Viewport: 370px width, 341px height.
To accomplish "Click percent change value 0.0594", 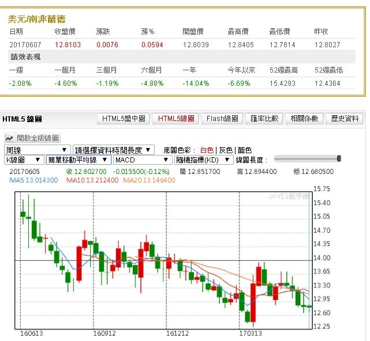I will click(152, 45).
